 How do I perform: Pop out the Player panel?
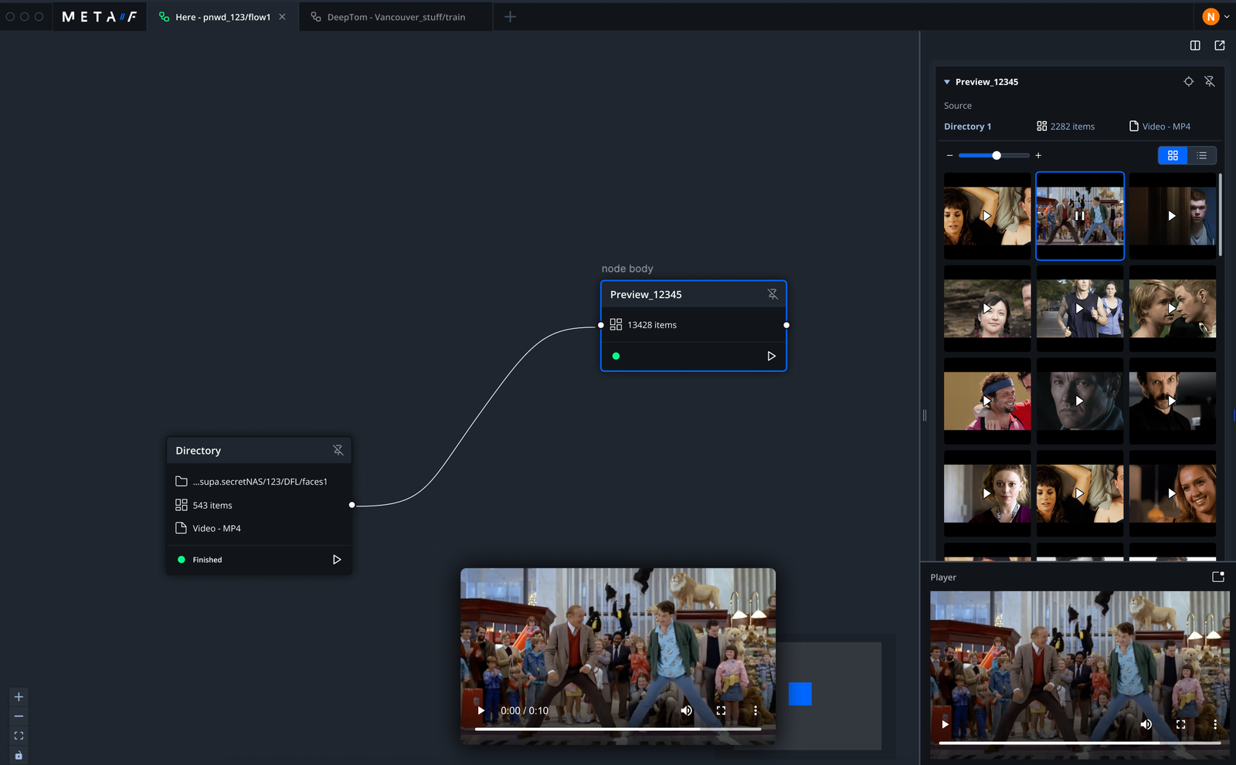pos(1218,577)
